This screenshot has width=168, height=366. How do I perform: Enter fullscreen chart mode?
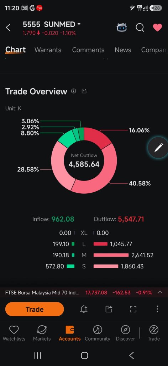tap(133, 309)
